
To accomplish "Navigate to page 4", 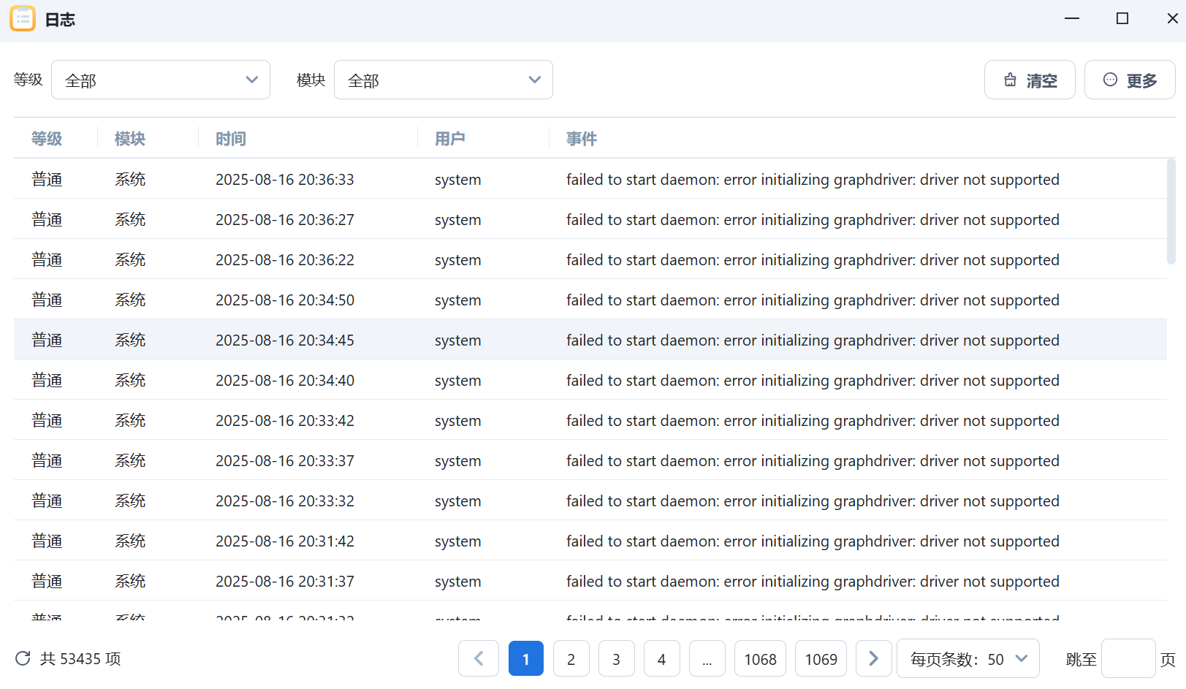I will (661, 659).
